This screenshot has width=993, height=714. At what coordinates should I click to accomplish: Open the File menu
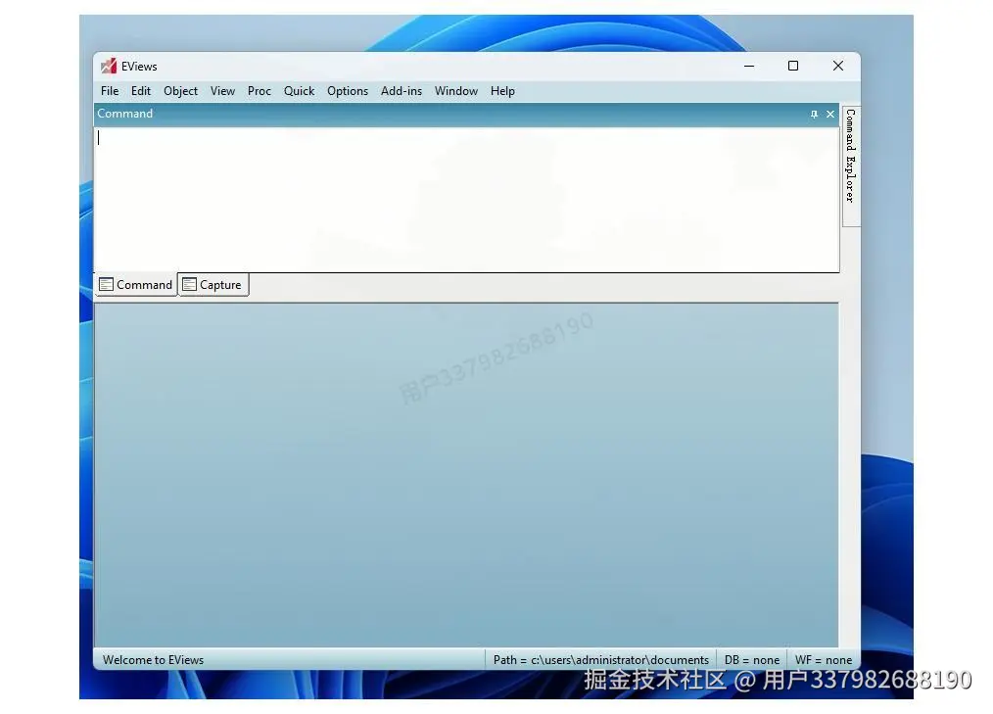coord(110,91)
